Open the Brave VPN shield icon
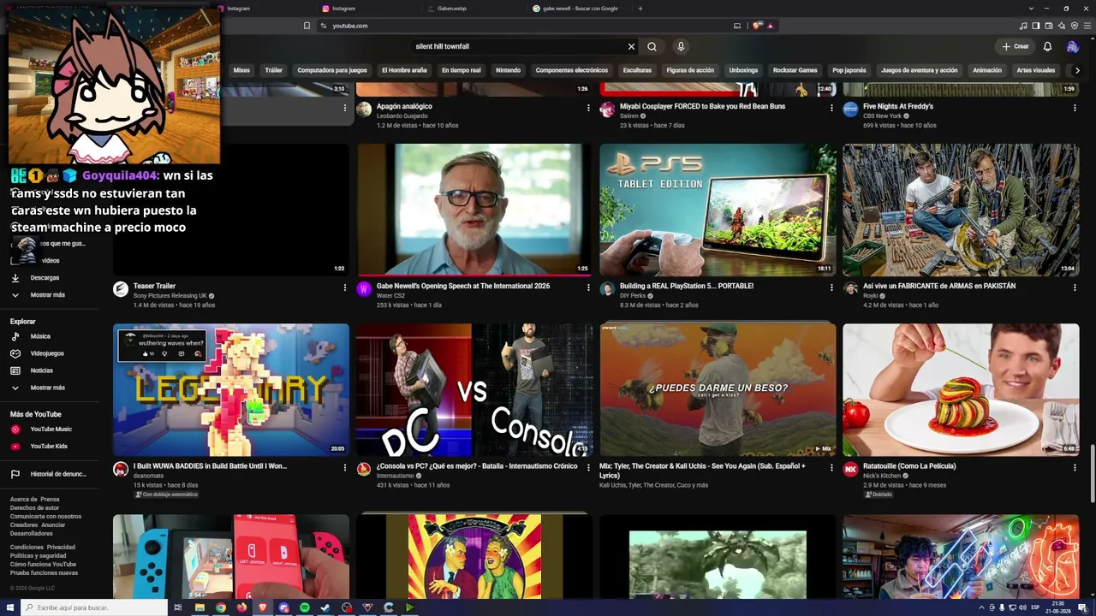The height and width of the screenshot is (616, 1096). tap(1074, 26)
